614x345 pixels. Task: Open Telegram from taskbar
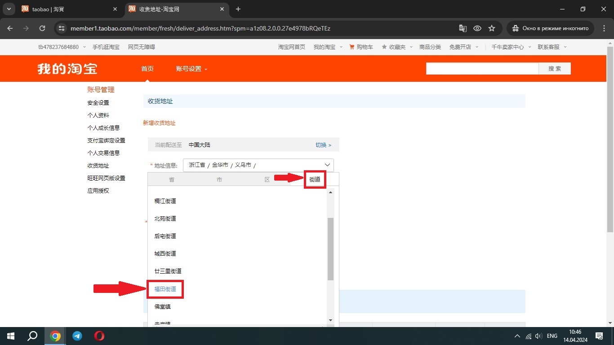coord(77,336)
